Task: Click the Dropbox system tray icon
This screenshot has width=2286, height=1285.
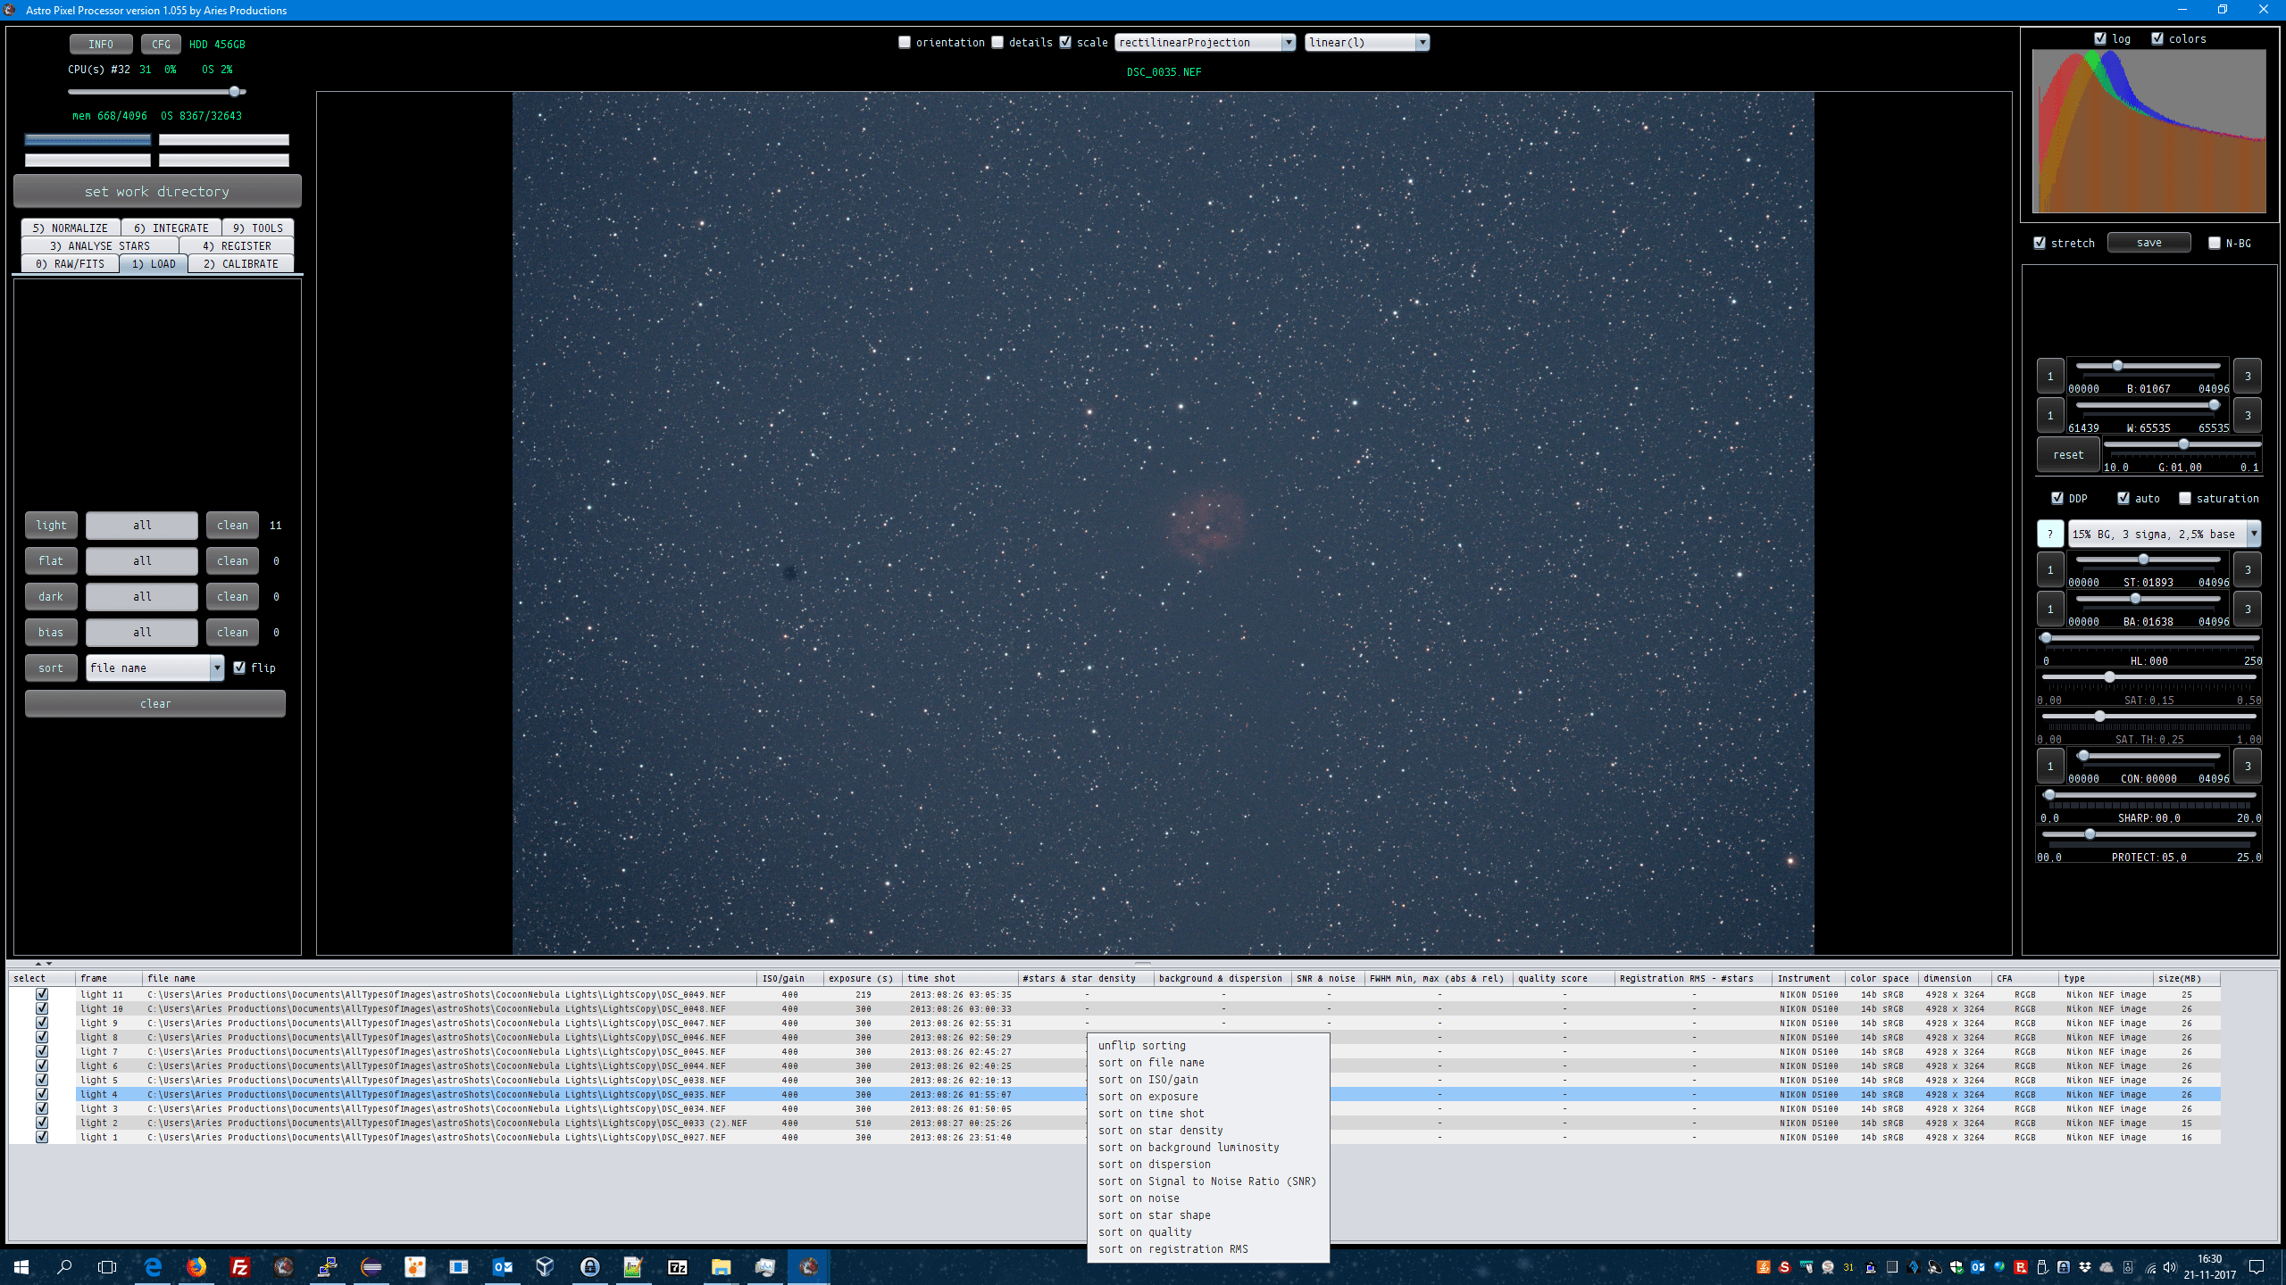Action: [x=2085, y=1267]
